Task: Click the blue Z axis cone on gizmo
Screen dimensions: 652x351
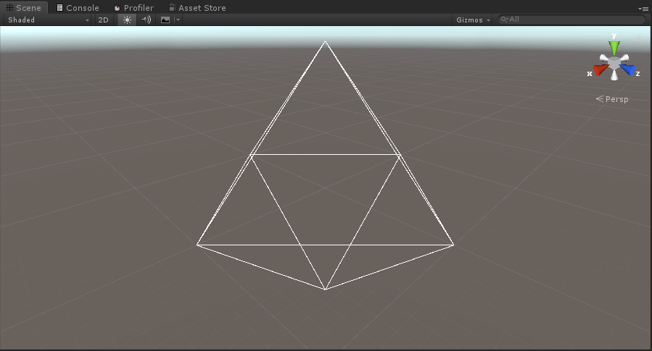Action: pos(628,69)
